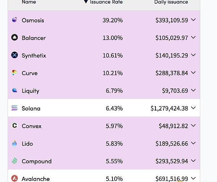
Task: Click the Compound logo icon
Action: [14, 161]
